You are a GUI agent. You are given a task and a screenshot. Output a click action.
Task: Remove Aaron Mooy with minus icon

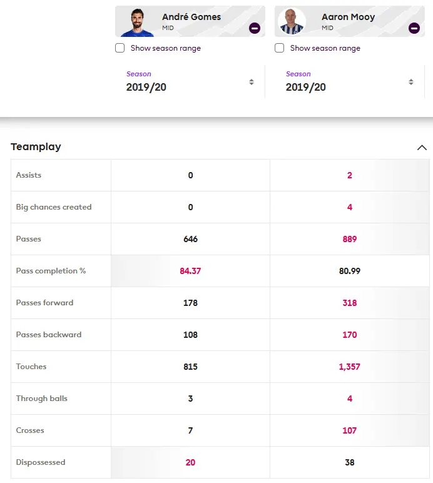[414, 28]
